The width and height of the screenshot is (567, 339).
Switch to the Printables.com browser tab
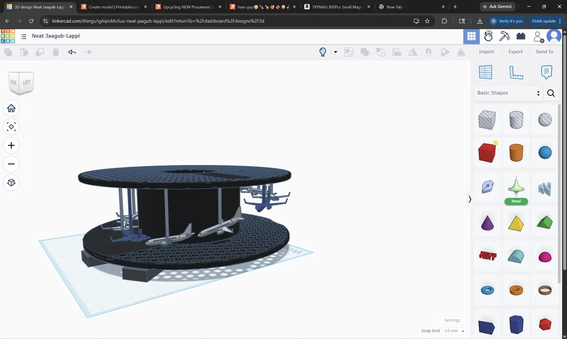tap(112, 7)
